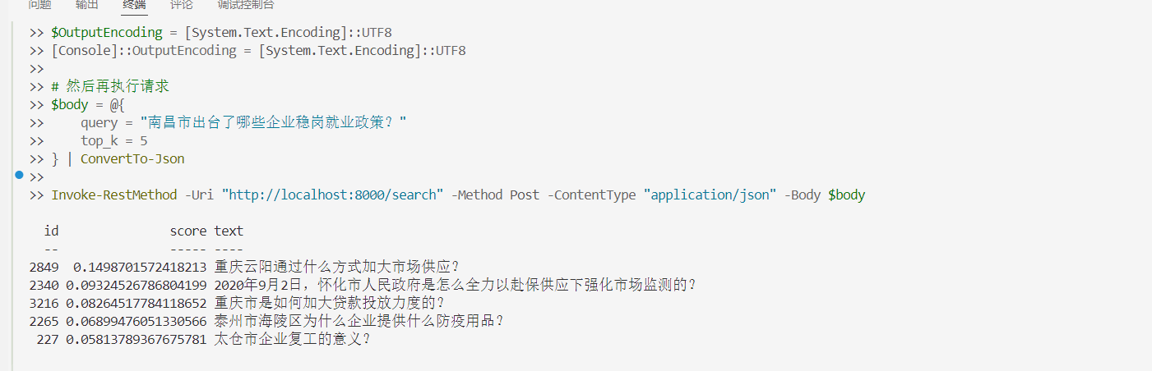Open the 输出 tab
Viewport: 1152px width, 371px height.
pos(86,5)
